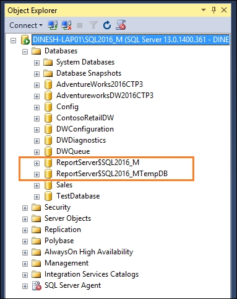The width and height of the screenshot is (237, 299).
Task: Open the Connect dropdown in Object Explorer
Action: [26, 25]
